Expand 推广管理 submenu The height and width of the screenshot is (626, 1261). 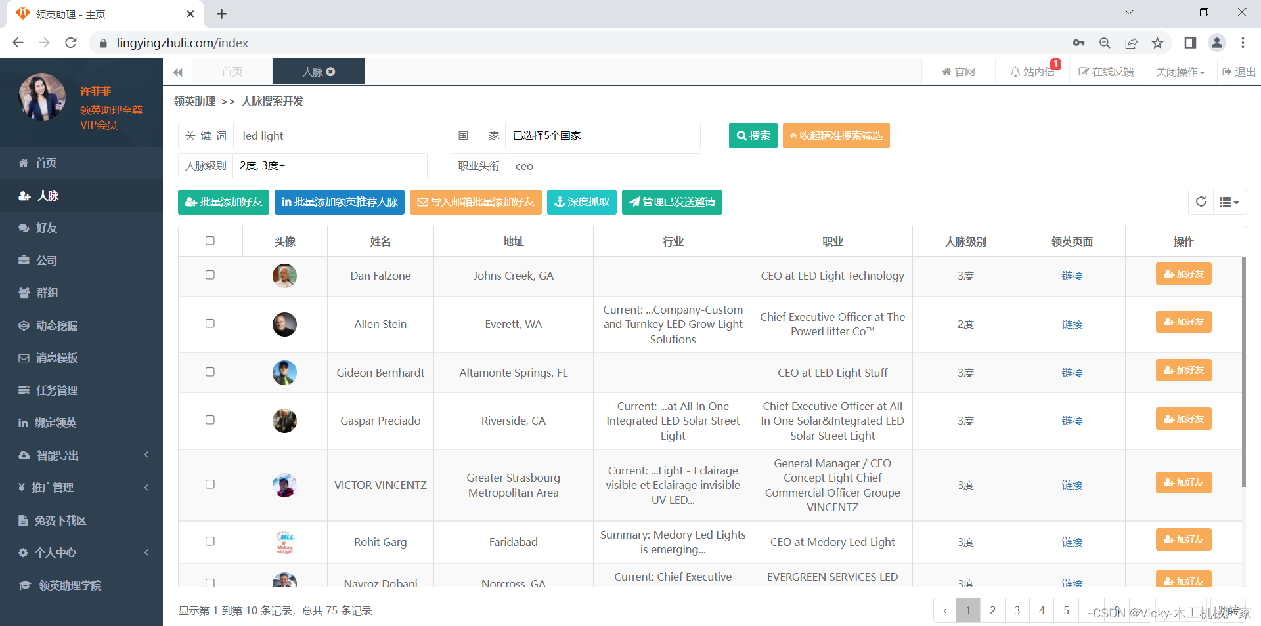click(x=81, y=488)
